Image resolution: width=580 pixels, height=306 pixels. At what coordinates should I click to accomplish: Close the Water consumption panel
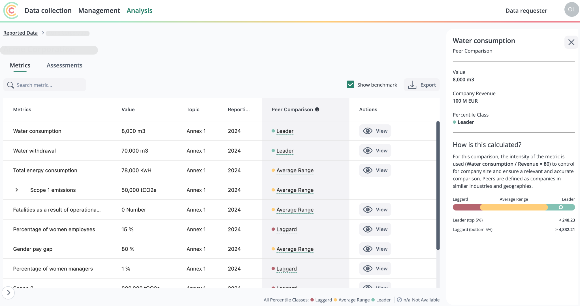coord(571,42)
